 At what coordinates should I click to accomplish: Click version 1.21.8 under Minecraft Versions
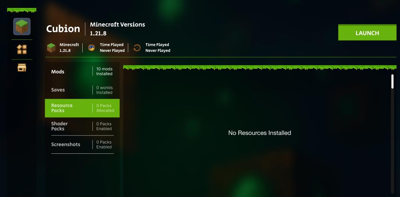98,33
